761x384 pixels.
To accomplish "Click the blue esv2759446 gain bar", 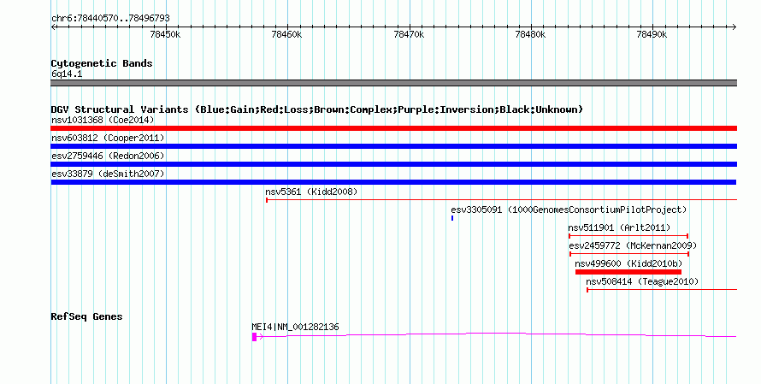I will pyautogui.click(x=393, y=164).
